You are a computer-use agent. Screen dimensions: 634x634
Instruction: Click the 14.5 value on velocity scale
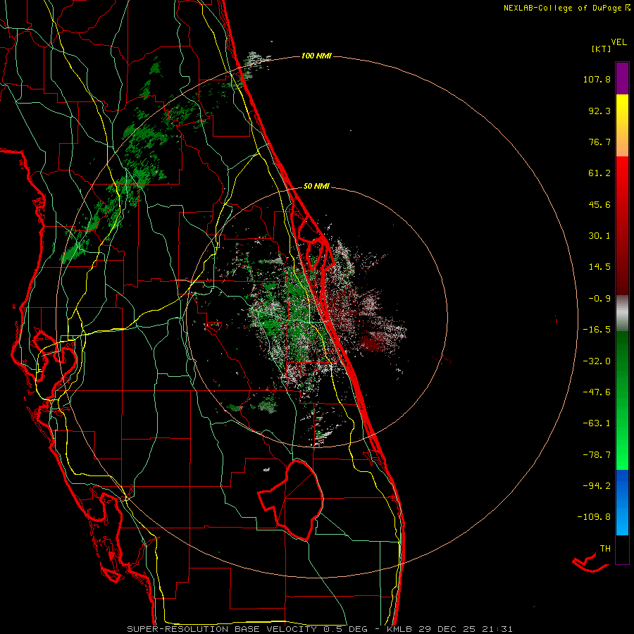tap(599, 267)
